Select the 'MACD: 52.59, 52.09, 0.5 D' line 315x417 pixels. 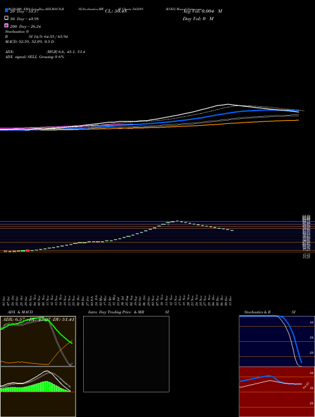point(30,42)
